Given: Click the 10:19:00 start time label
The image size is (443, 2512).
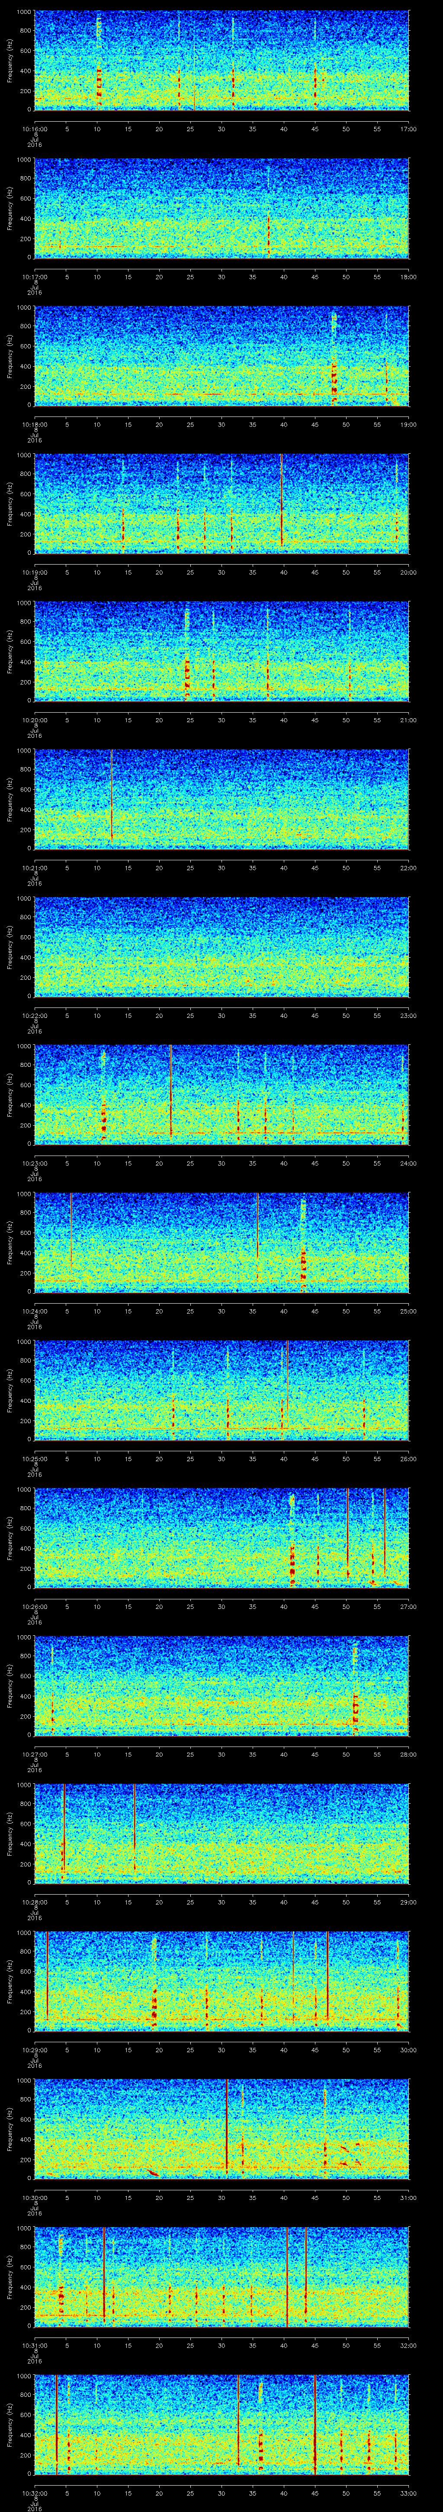Looking at the screenshot, I should point(35,571).
